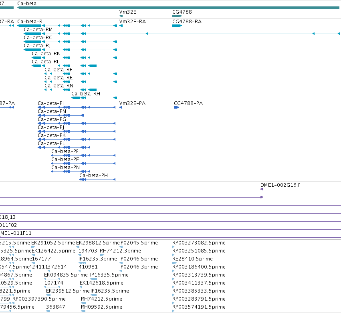This screenshot has height=313, width=341.
Task: Click EST label EK126422.5prime
Action: coord(54,251)
